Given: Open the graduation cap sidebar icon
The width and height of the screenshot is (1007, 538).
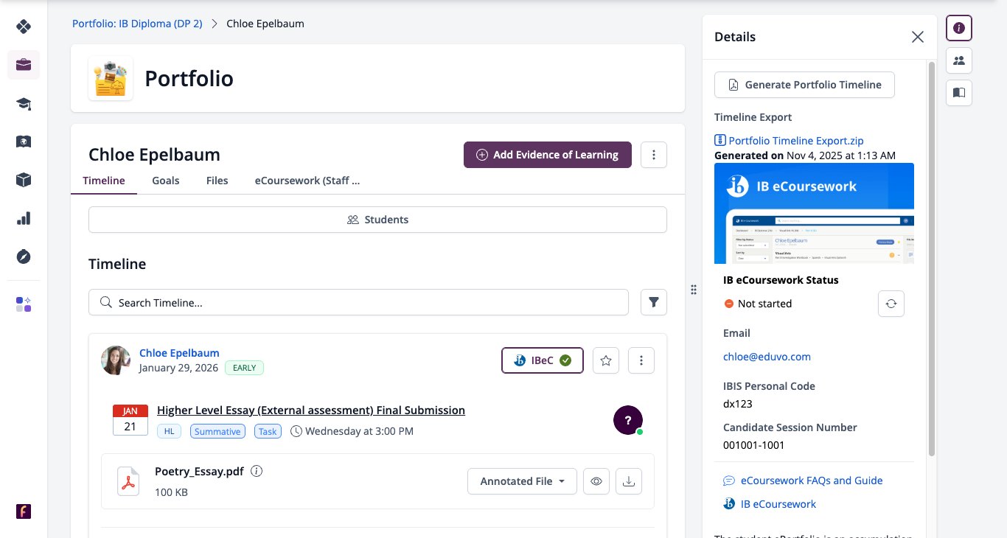Looking at the screenshot, I should (x=24, y=103).
